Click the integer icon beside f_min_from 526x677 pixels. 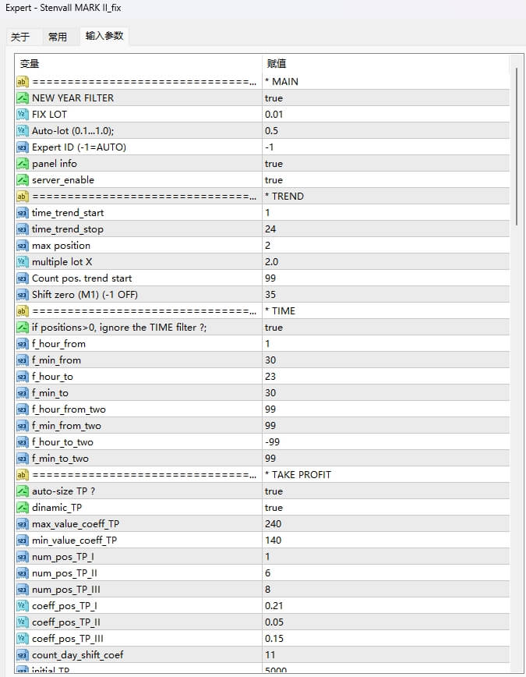tap(23, 360)
